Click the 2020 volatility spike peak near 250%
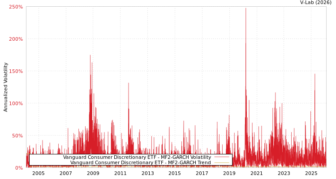 (x=246, y=9)
